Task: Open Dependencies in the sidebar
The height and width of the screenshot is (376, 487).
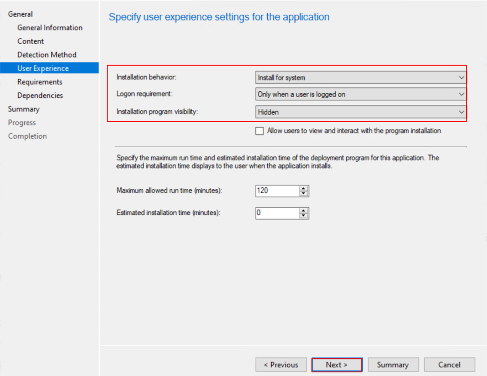Action: point(40,96)
